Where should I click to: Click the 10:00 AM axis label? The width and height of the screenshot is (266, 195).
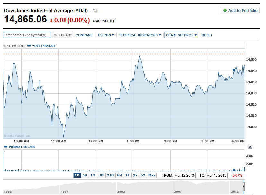tap(22, 141)
